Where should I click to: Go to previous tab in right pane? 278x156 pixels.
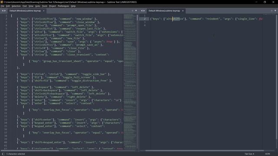pyautogui.click(x=142, y=11)
